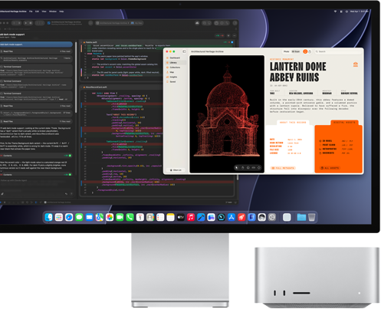Open the Window menu in the menu bar
Viewport: 381px width, 309px height.
[53, 12]
